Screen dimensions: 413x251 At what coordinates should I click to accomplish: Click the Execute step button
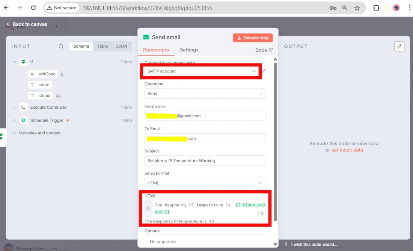click(253, 38)
